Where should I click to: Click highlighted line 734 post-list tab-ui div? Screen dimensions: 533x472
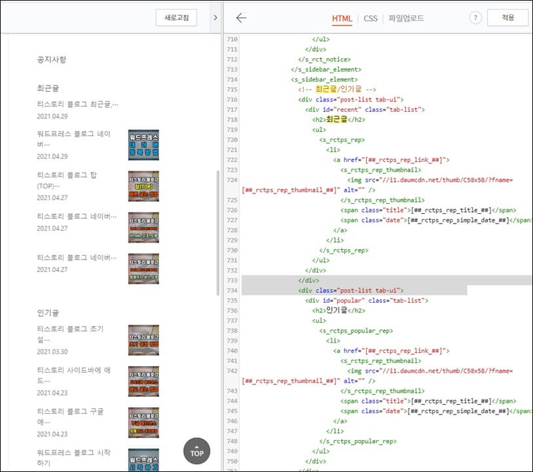pos(351,290)
